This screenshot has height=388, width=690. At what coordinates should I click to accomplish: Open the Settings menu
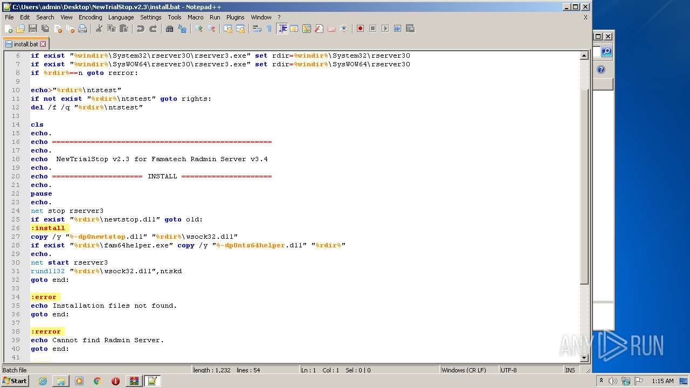click(x=151, y=17)
